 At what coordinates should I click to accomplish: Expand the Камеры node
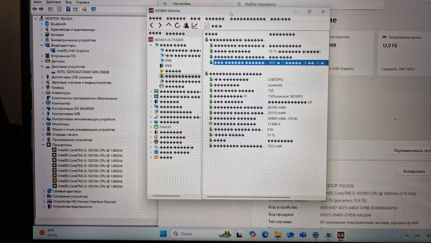[43, 88]
